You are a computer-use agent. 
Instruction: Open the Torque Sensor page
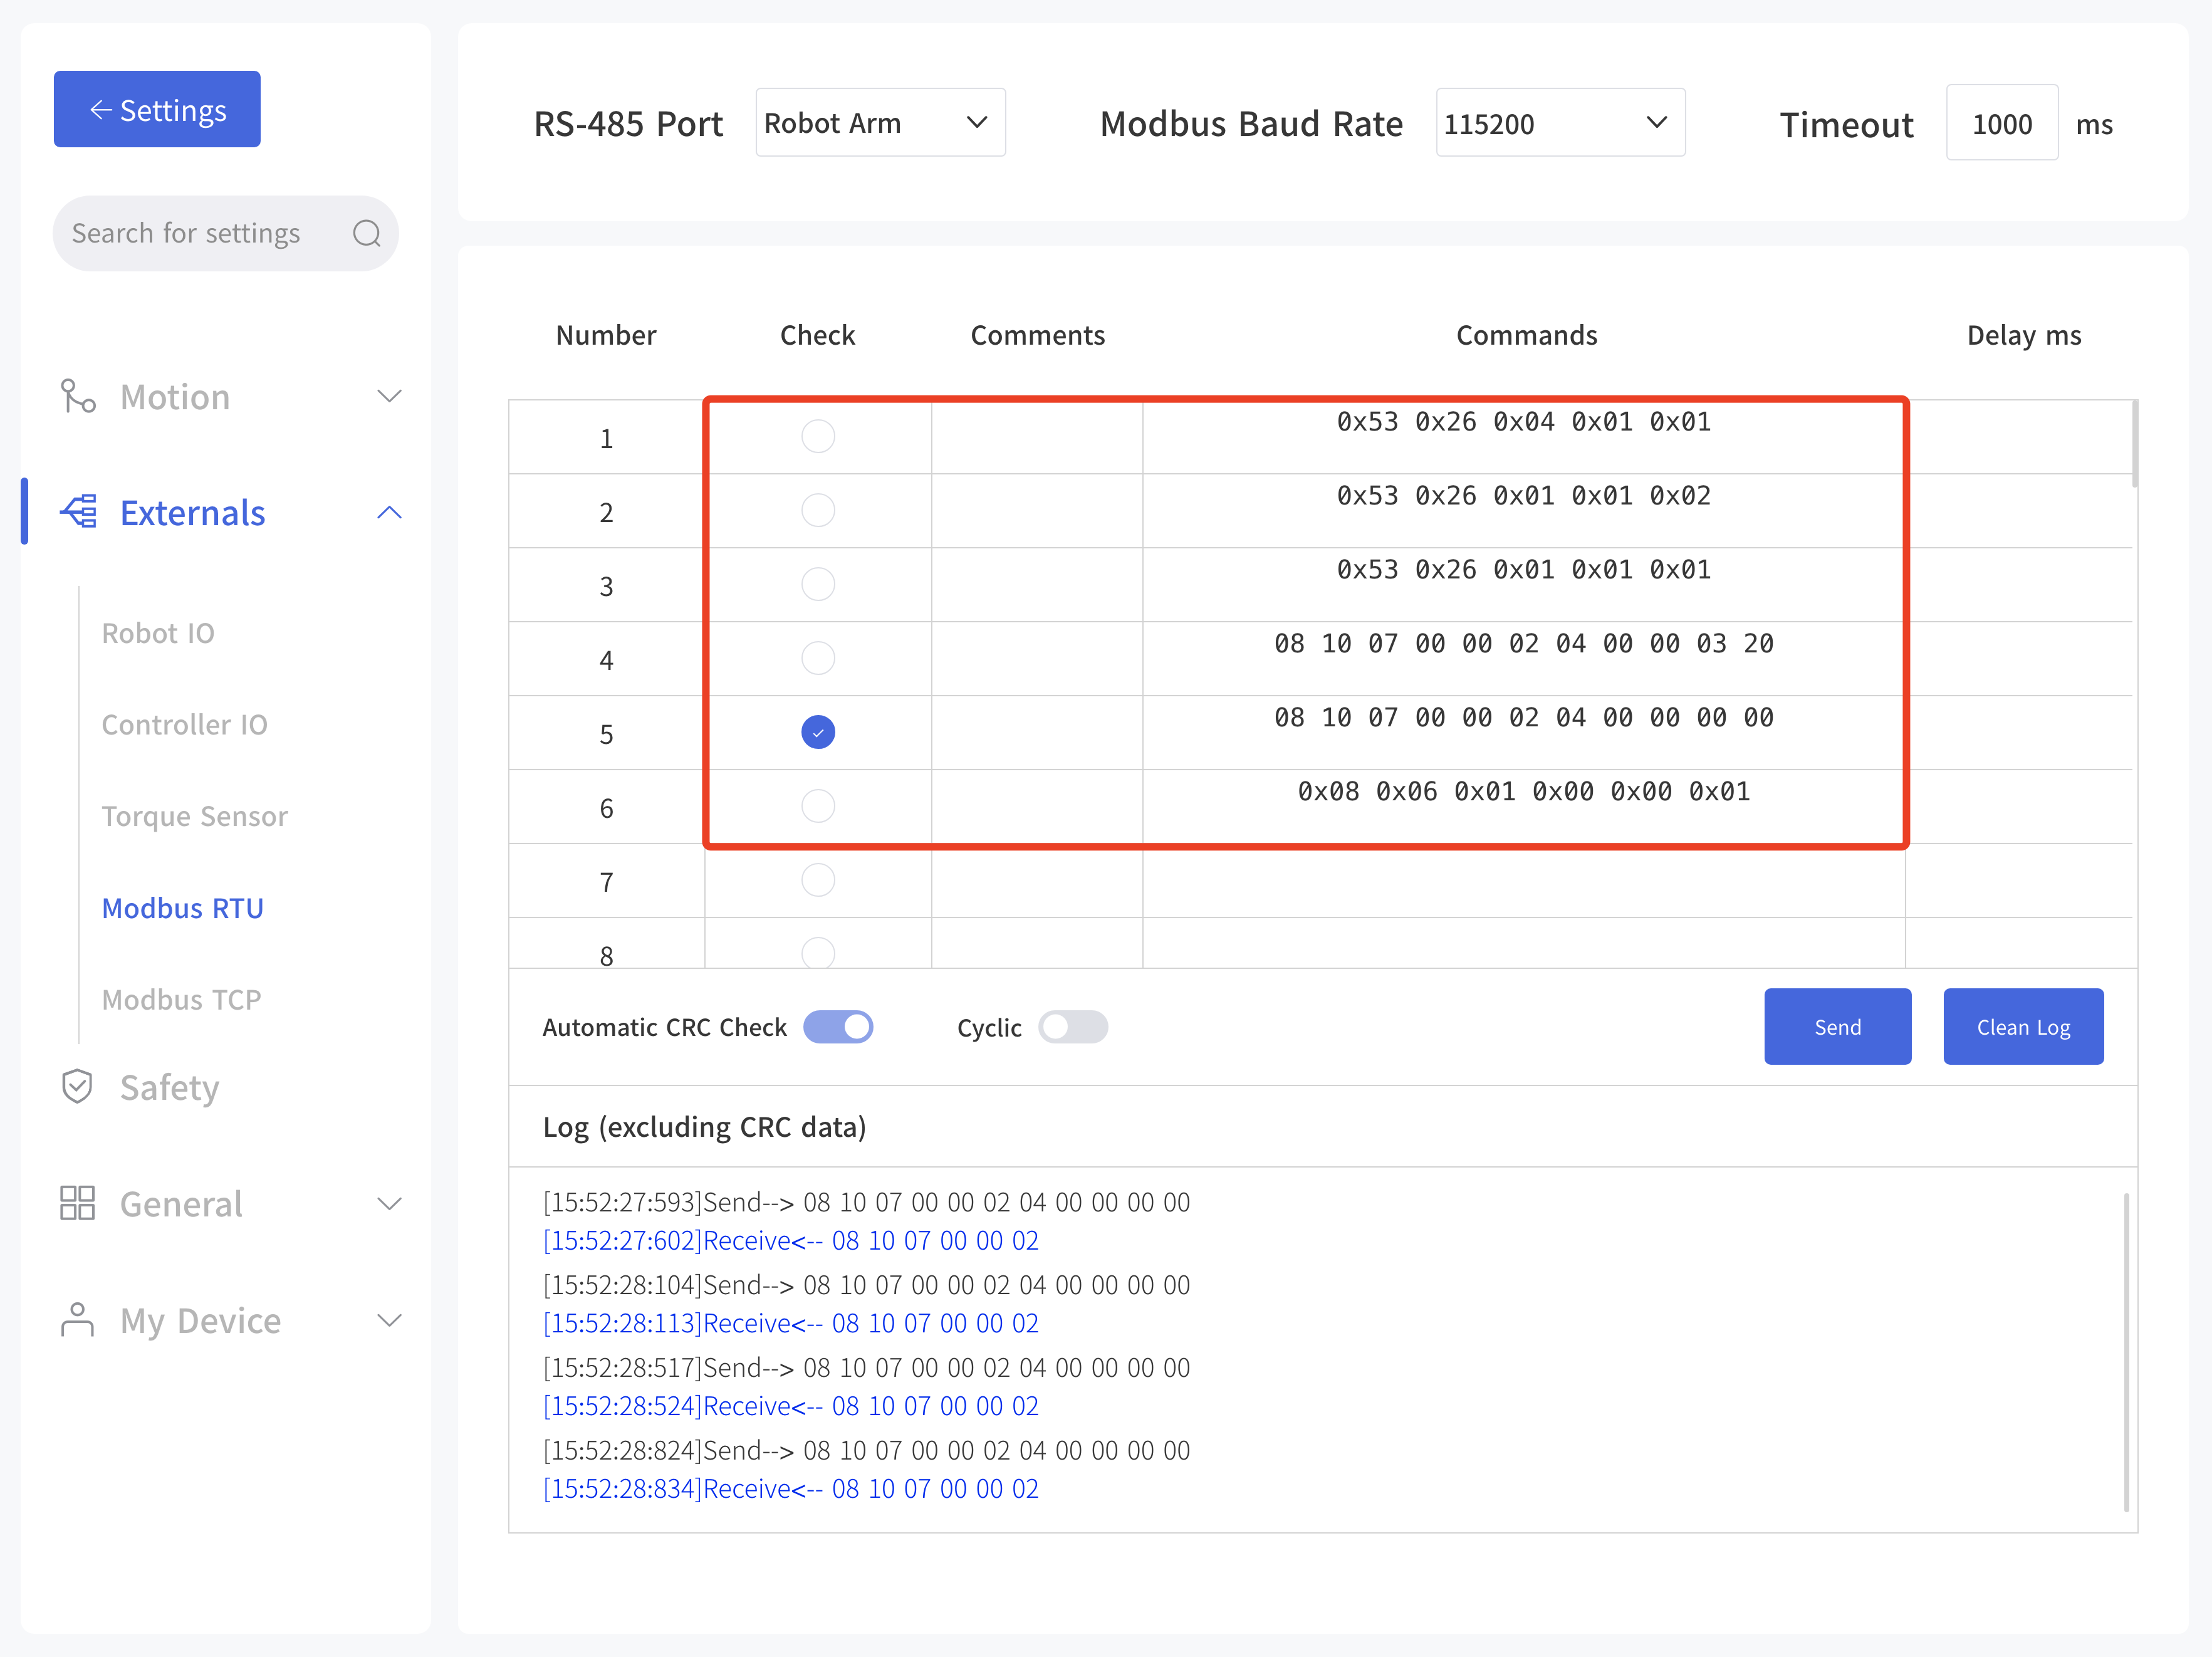pos(195,816)
